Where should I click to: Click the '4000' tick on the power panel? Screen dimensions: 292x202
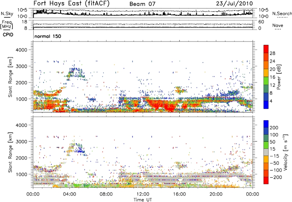click(x=21, y=50)
